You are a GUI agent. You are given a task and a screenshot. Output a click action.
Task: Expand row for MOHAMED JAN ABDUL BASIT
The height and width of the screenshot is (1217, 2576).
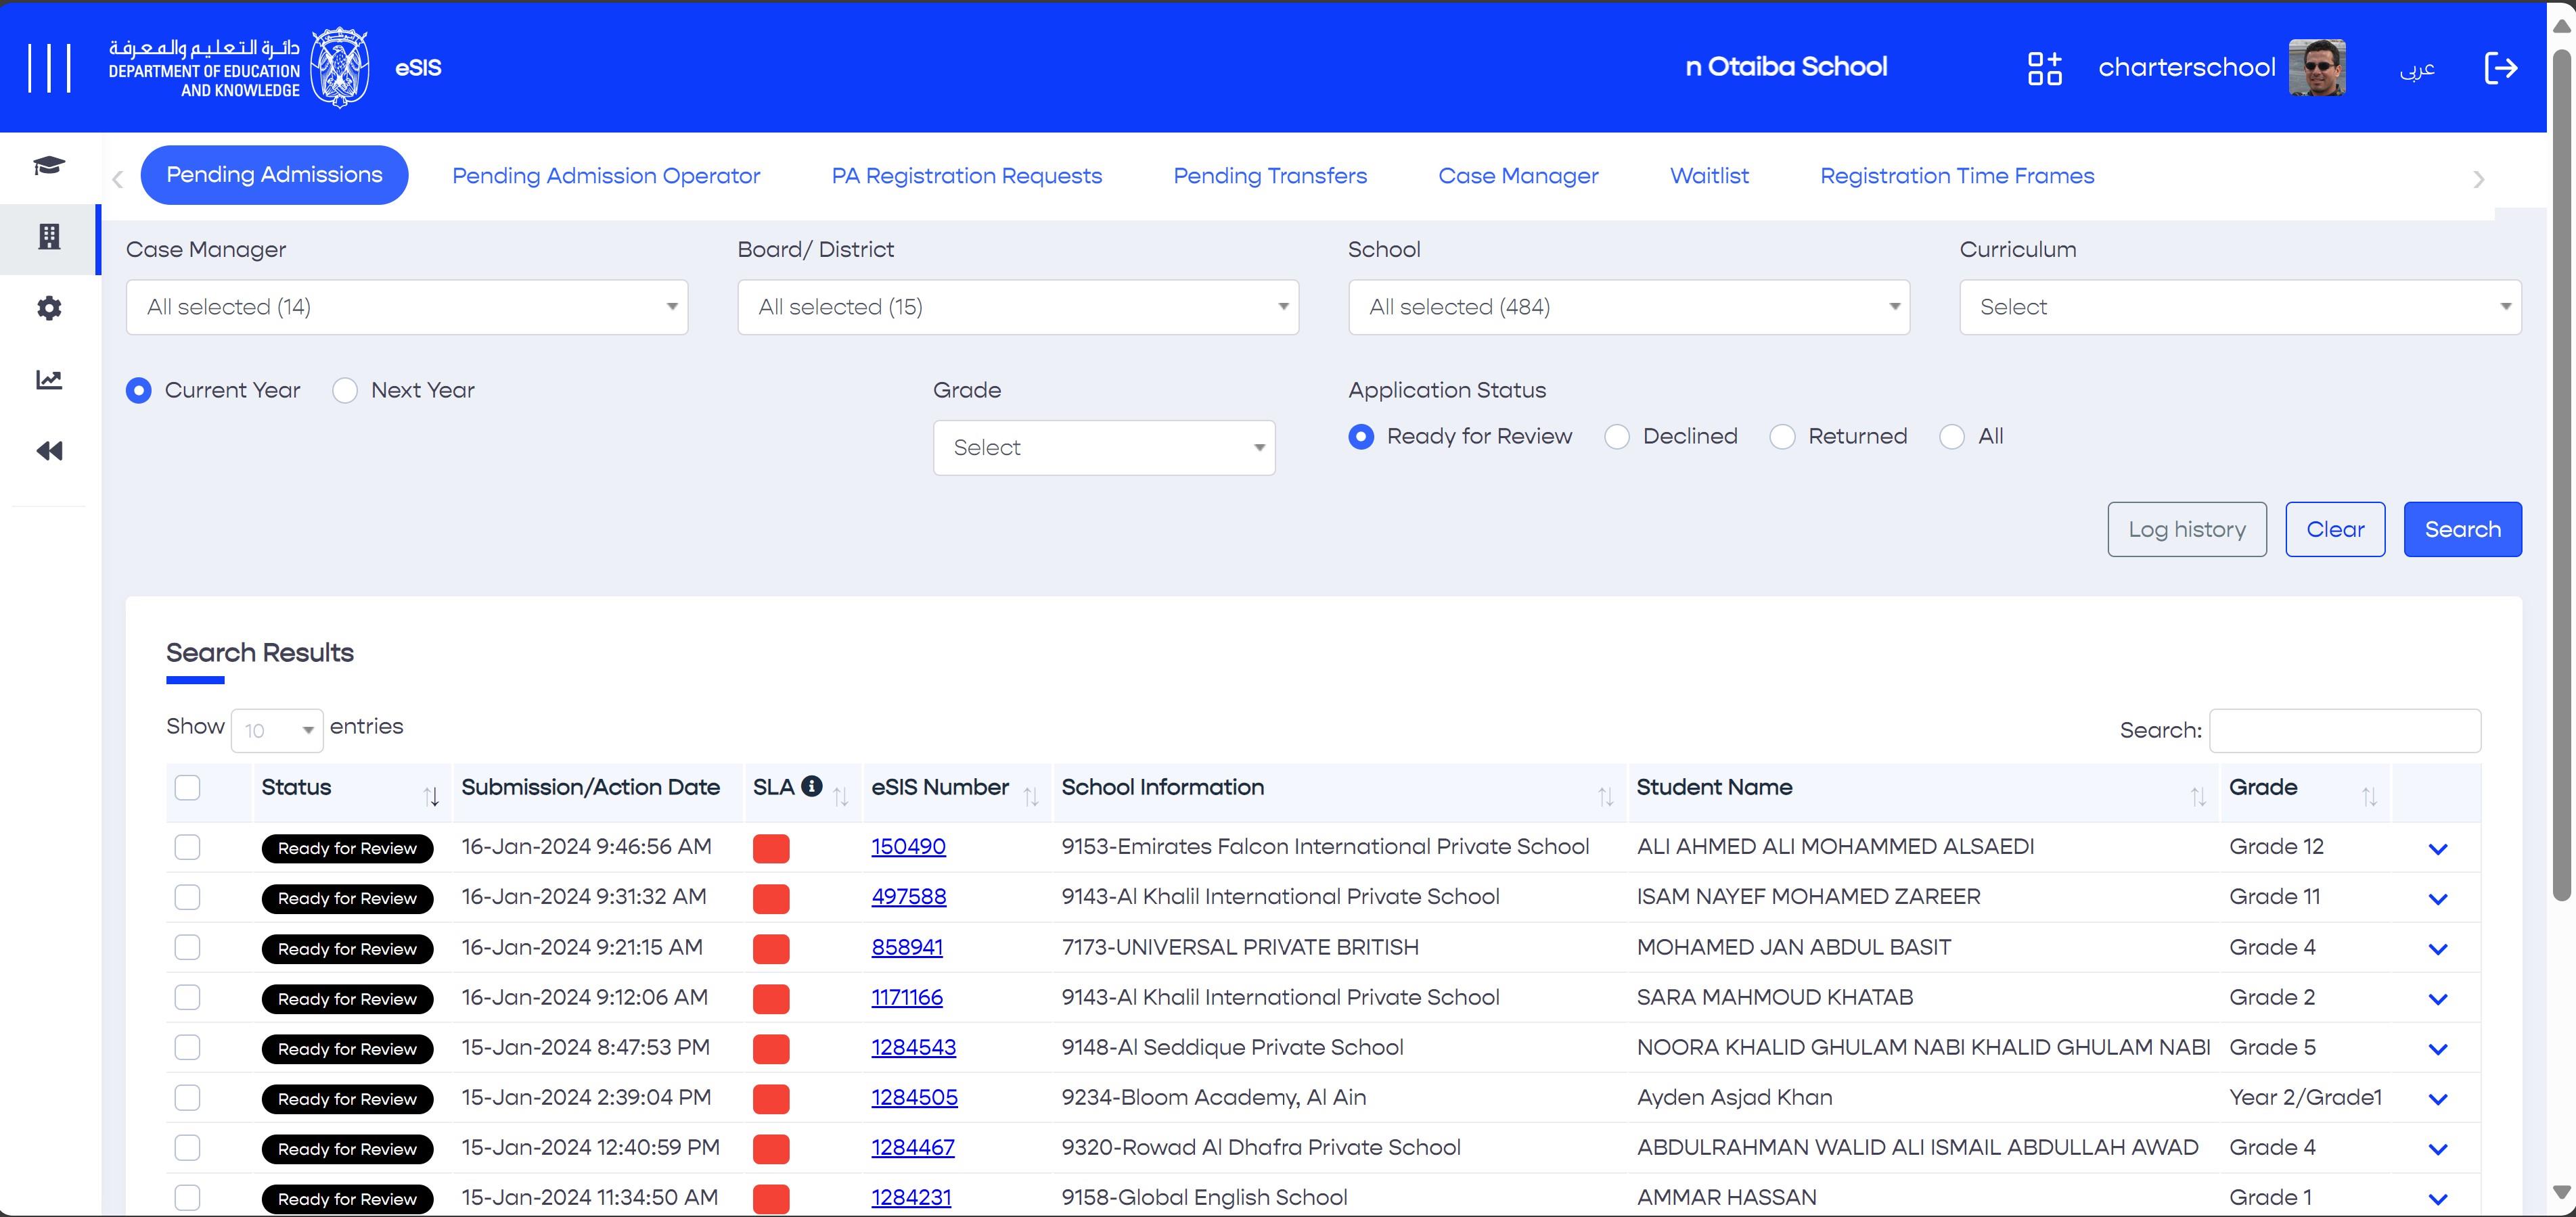[2438, 949]
